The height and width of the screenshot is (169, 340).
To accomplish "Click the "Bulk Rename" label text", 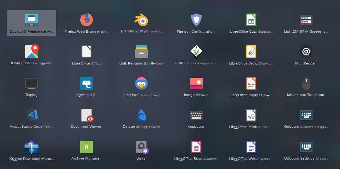I will pos(131,63).
